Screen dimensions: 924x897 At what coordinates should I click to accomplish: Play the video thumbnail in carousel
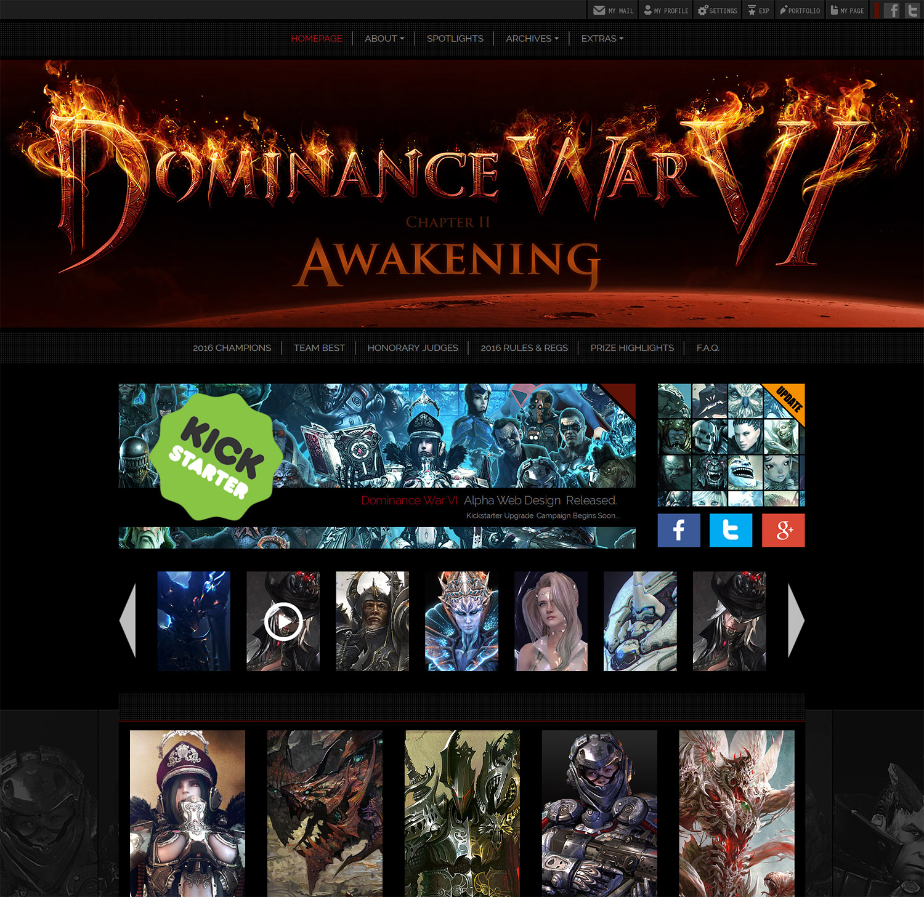[283, 621]
